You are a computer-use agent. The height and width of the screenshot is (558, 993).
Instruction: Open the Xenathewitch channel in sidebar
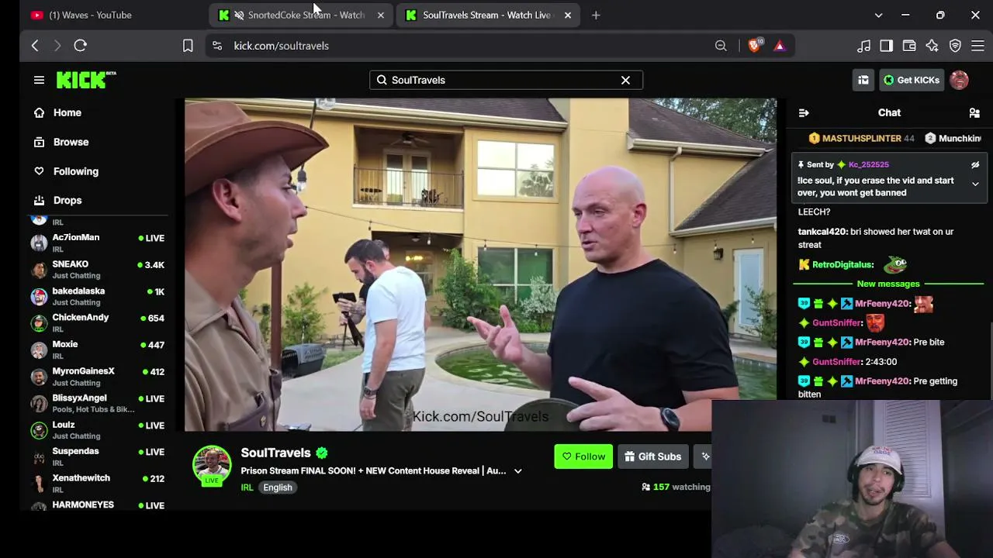98,484
